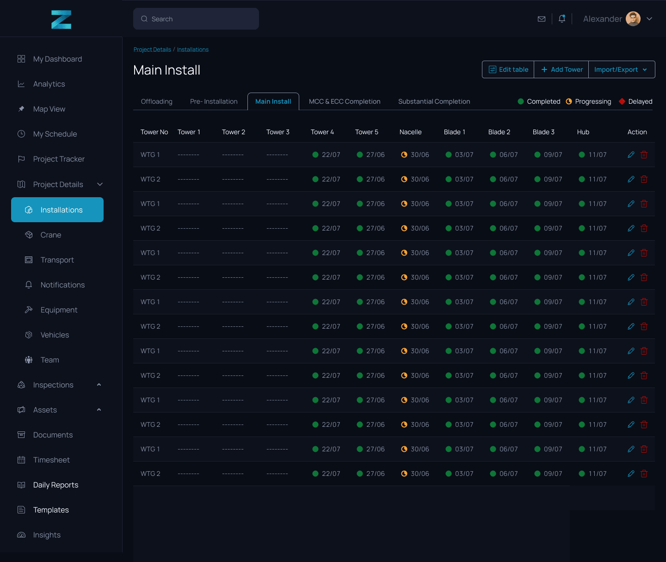Click the Project Details breadcrumb link
666x562 pixels.
152,50
